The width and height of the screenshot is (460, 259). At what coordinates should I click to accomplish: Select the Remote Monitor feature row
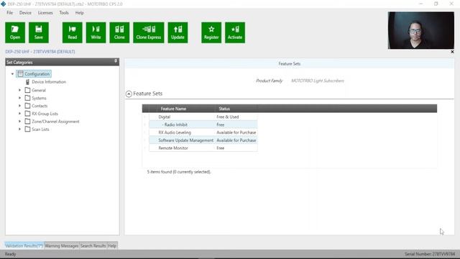click(x=203, y=148)
